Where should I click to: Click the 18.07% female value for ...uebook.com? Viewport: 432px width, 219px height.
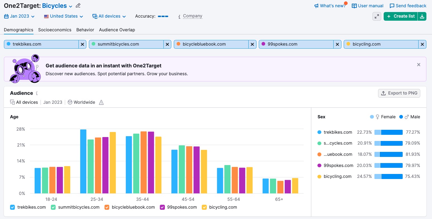364,154
